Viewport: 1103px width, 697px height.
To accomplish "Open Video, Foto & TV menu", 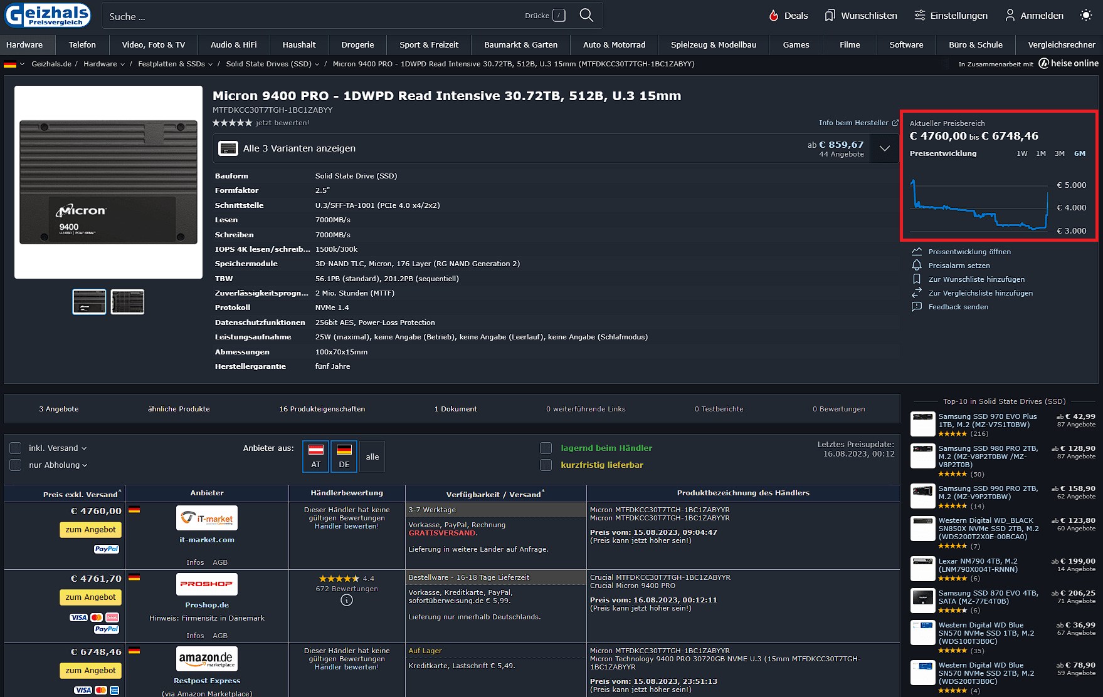I will point(154,44).
